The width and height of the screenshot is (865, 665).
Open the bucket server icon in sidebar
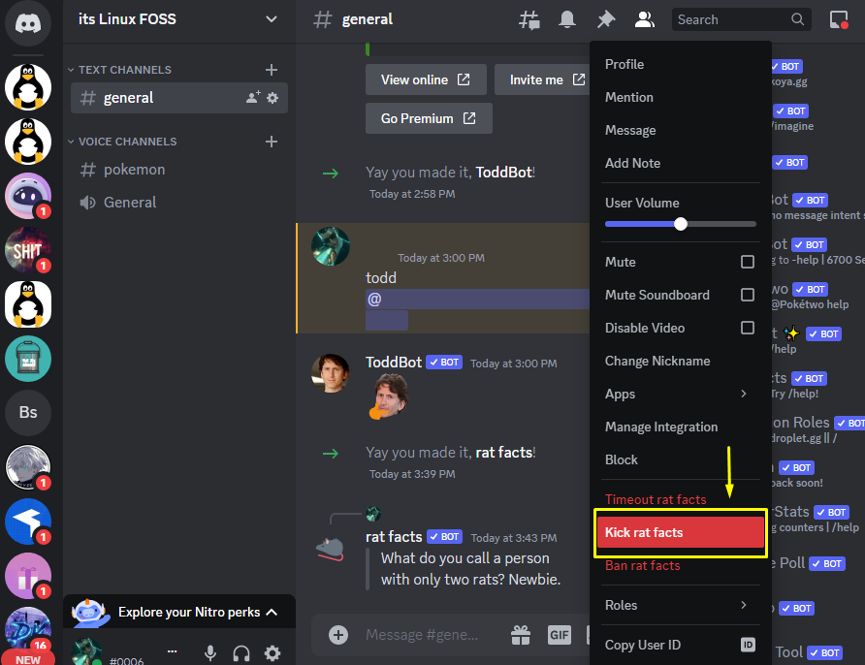tap(27, 359)
